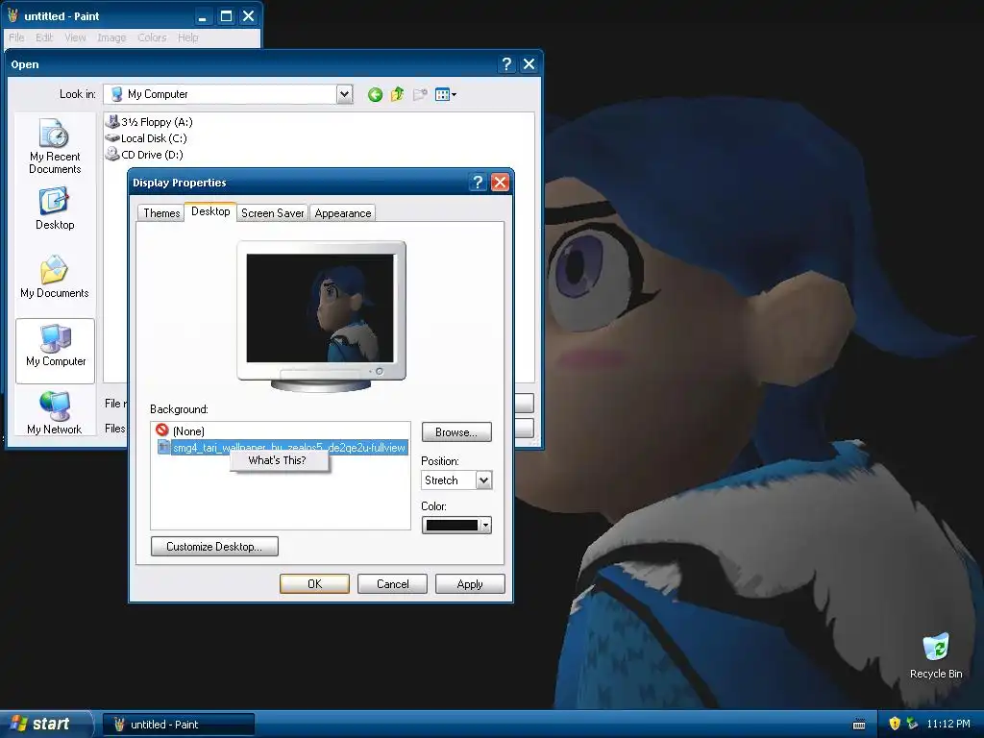Click the untitled - Paint taskbar button
The image size is (984, 738).
pyautogui.click(x=179, y=725)
